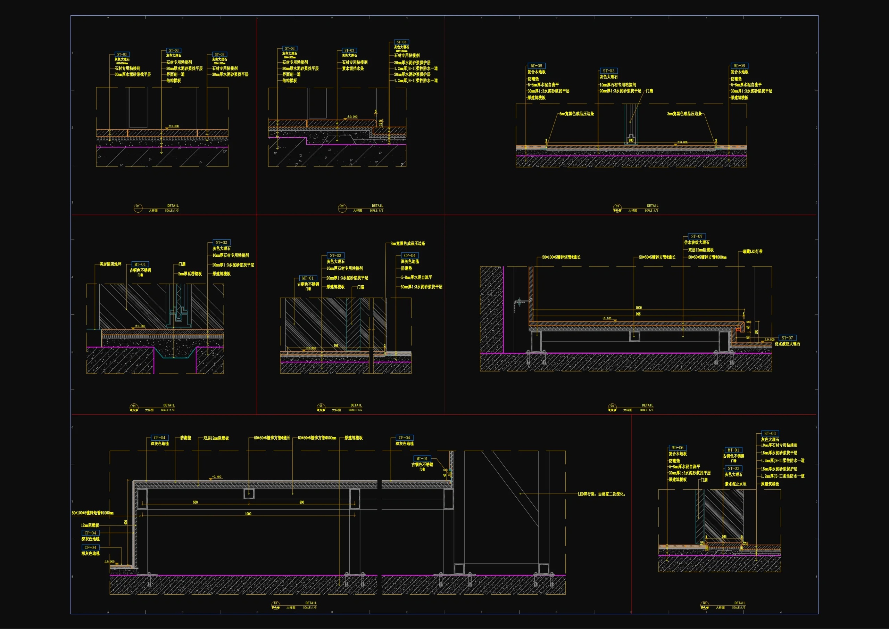Screen dimensions: 889x629
Task: Click the 795 dimension text
Action: (336, 346)
